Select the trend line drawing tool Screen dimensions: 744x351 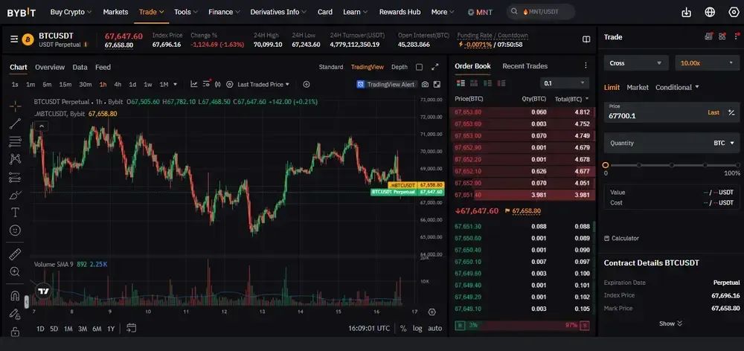point(15,123)
